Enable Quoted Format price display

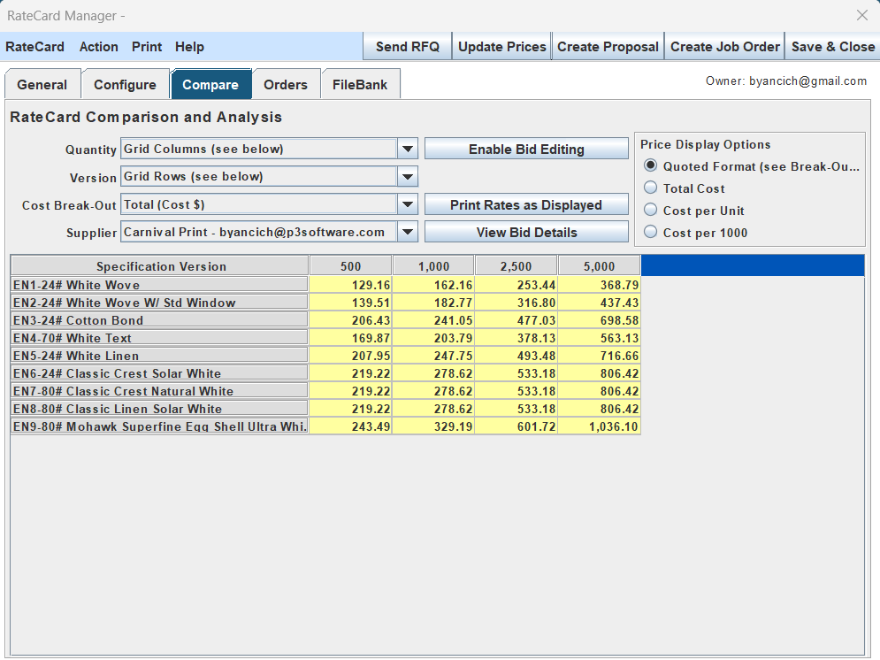(651, 166)
